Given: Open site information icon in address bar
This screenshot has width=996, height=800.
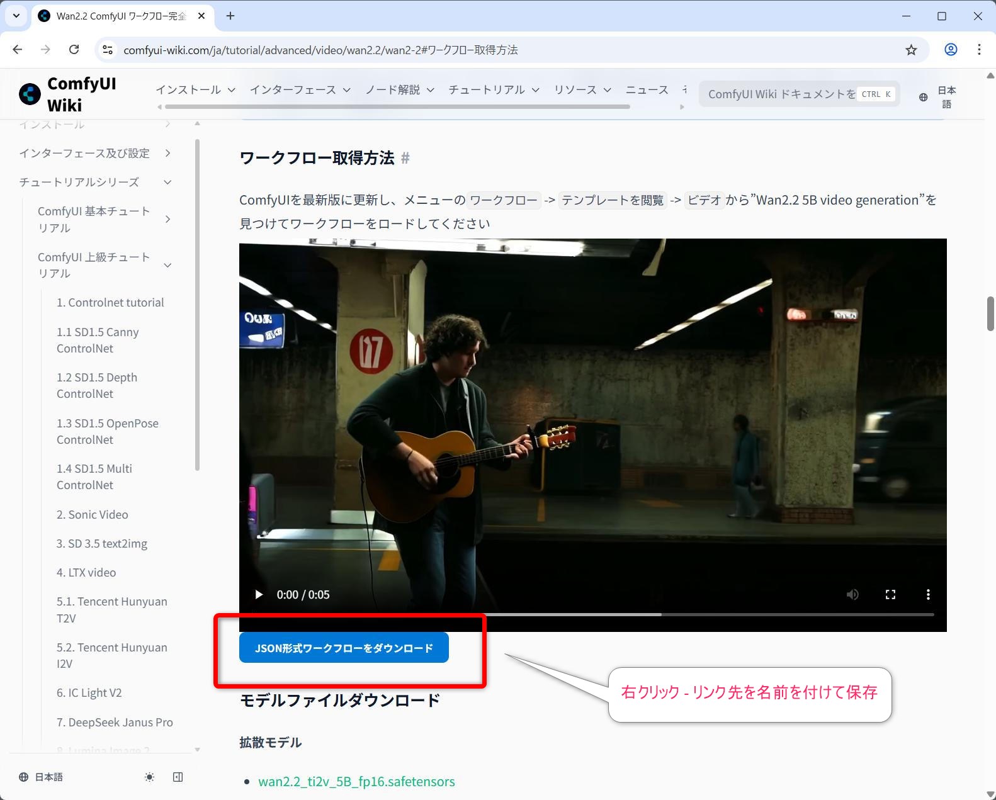Looking at the screenshot, I should 108,50.
